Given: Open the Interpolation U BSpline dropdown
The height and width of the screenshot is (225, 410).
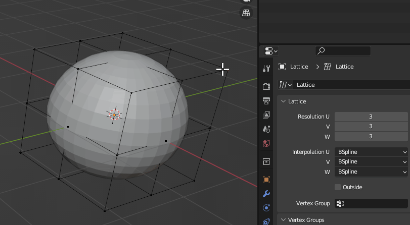Looking at the screenshot, I should (371, 152).
